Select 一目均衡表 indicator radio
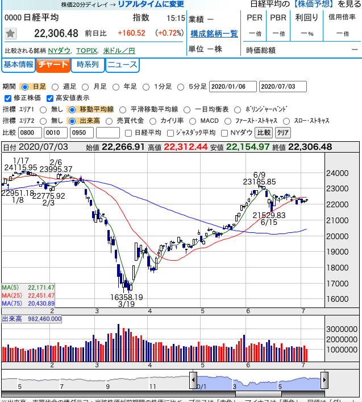This screenshot has height=402, width=362. pyautogui.click(x=187, y=110)
